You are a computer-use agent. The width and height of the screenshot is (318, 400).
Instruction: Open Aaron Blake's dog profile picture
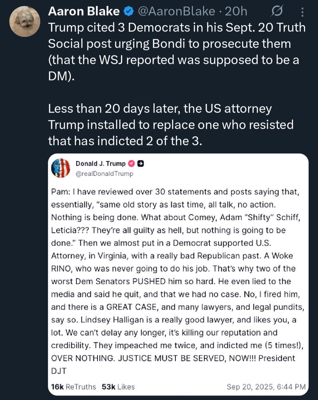[x=25, y=22]
